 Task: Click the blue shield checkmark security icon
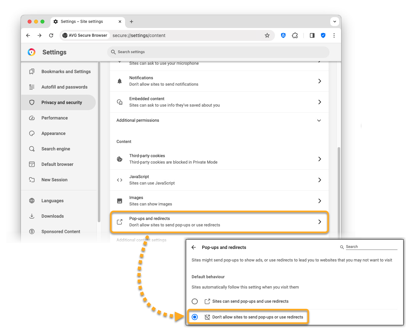(x=323, y=35)
